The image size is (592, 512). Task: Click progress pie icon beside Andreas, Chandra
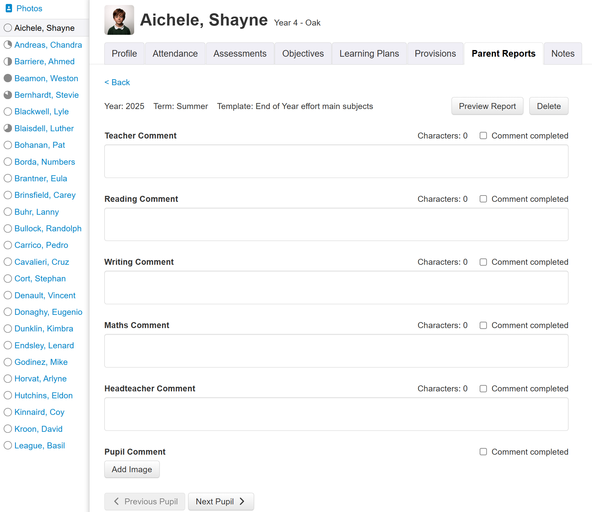click(8, 45)
